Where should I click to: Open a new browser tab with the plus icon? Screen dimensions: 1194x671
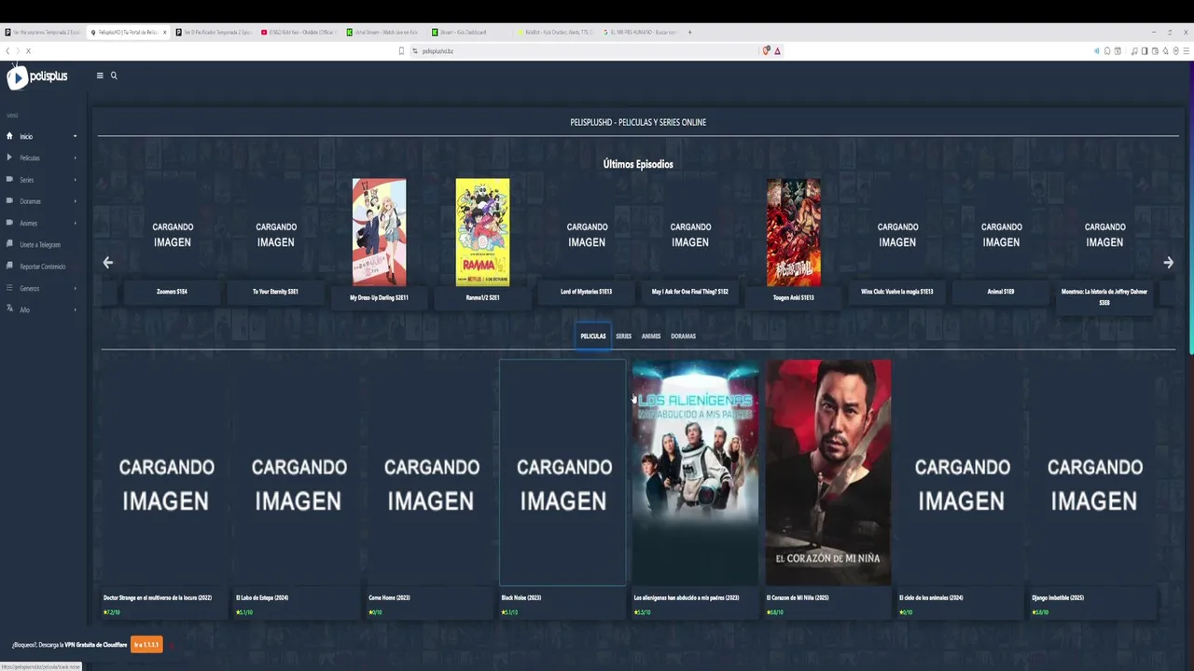689,32
